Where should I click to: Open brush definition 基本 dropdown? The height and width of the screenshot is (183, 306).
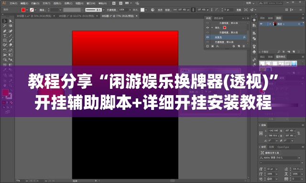[x=103, y=10]
